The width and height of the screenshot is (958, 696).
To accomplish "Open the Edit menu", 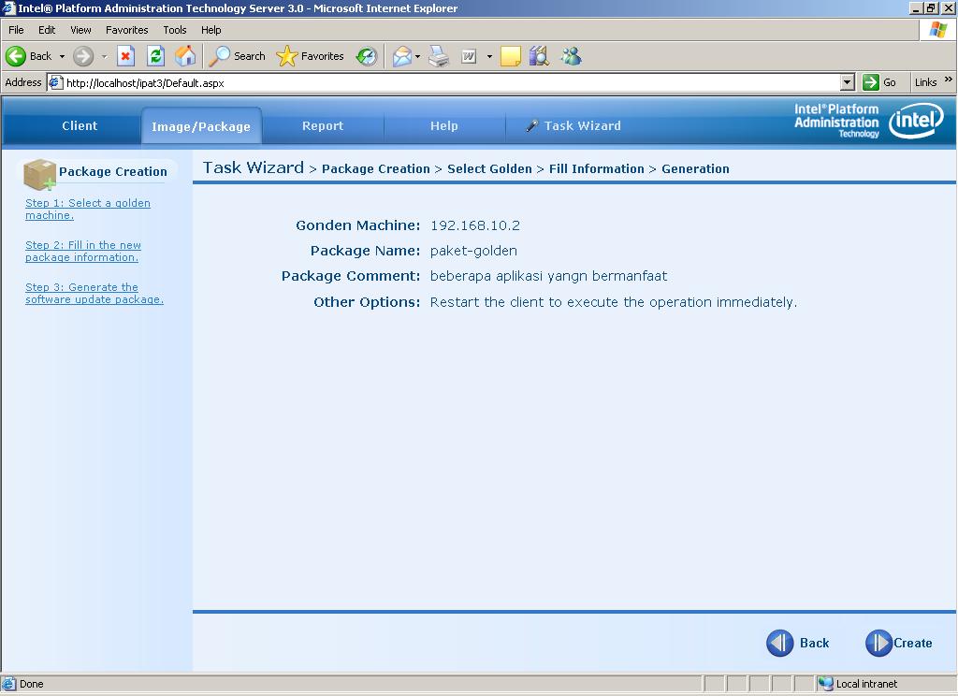I will pyautogui.click(x=47, y=30).
